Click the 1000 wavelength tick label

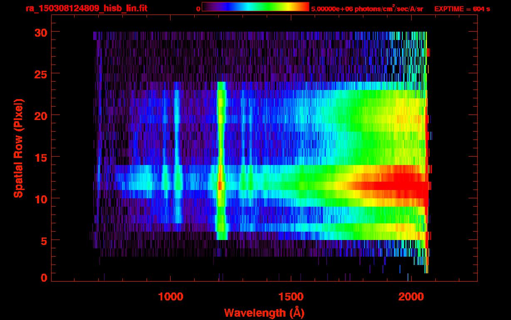170,297
